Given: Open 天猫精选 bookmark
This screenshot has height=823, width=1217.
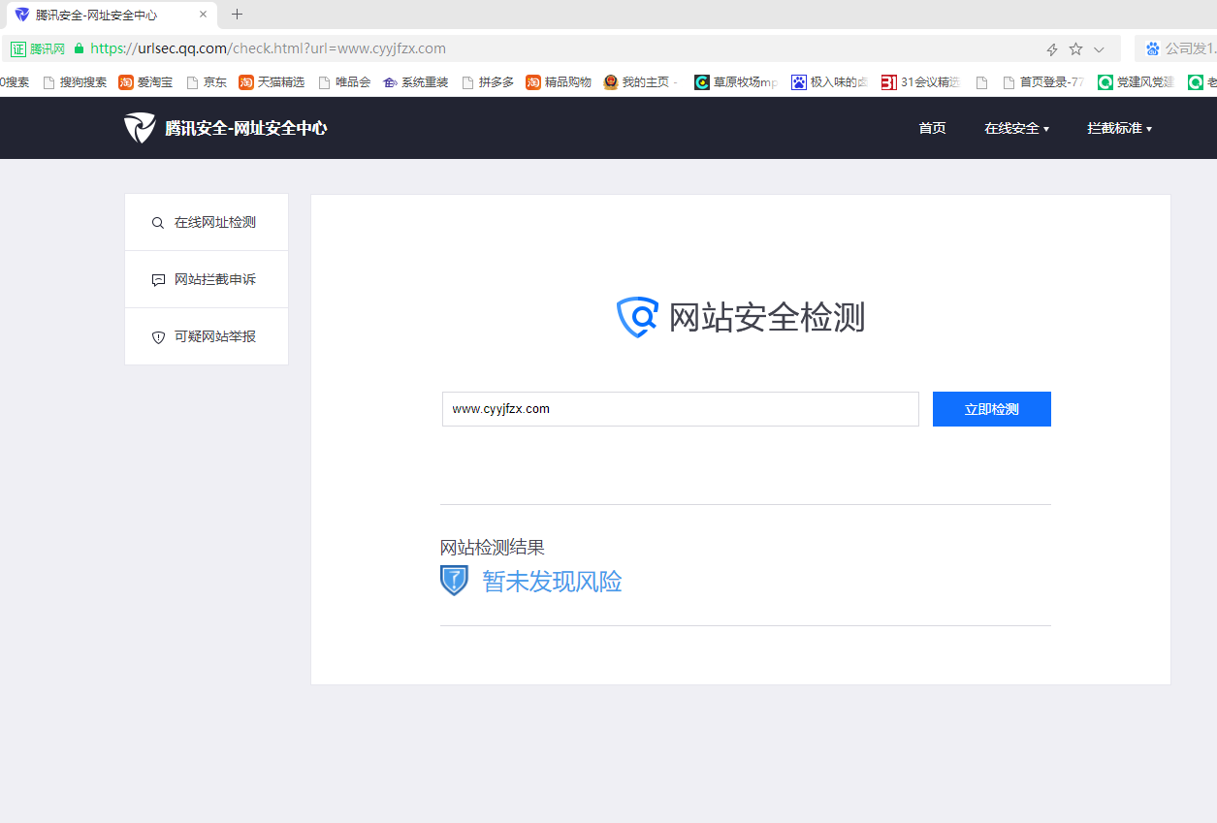Looking at the screenshot, I should click(x=272, y=82).
